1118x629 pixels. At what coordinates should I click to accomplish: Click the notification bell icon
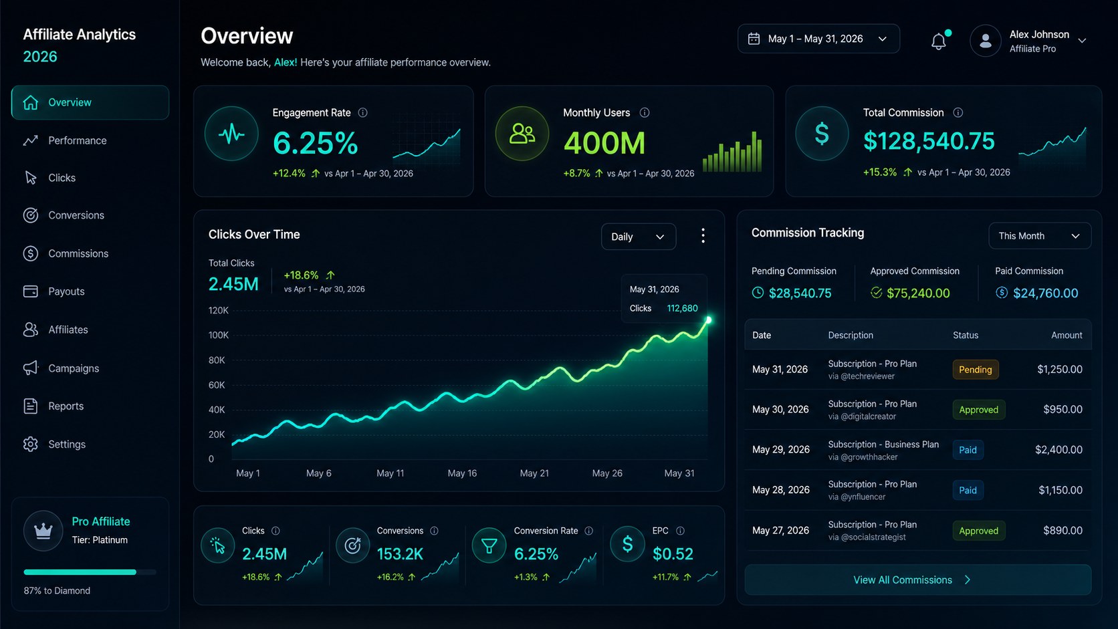coord(939,41)
